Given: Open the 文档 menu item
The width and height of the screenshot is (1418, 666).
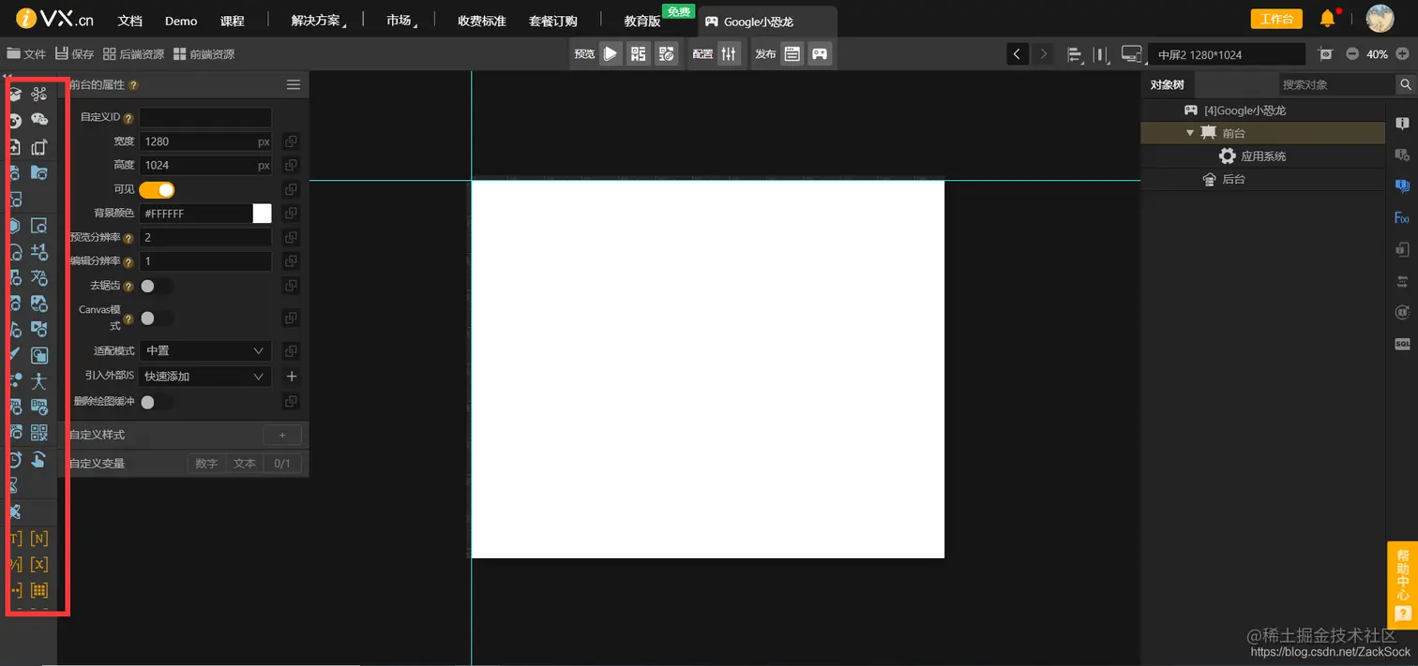Looking at the screenshot, I should (130, 21).
